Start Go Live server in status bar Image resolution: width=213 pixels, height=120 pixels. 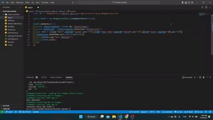178,112
